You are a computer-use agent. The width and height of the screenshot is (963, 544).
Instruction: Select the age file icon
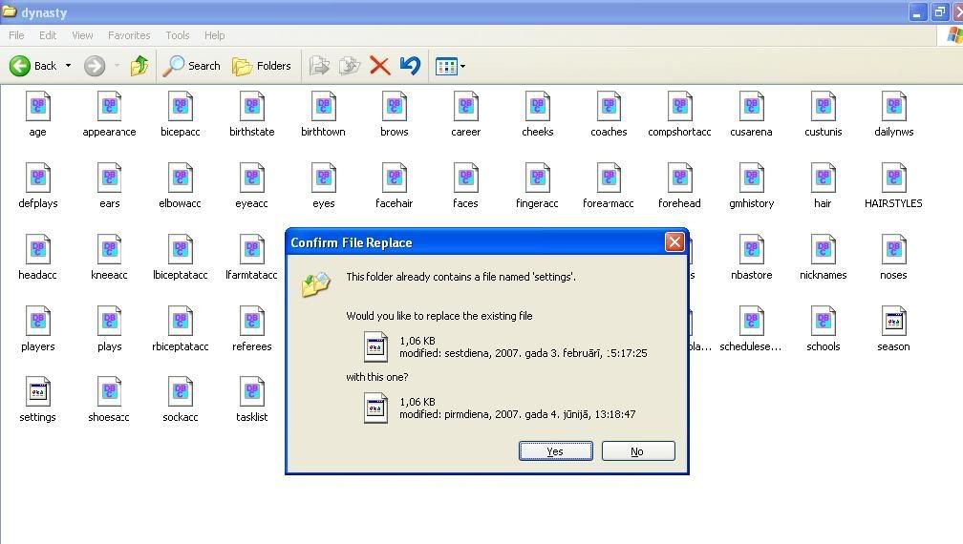[38, 106]
